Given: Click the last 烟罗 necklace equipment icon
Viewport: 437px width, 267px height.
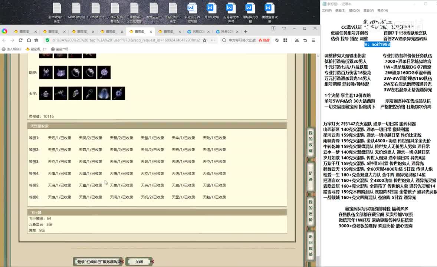Looking at the screenshot, I should click(104, 72).
